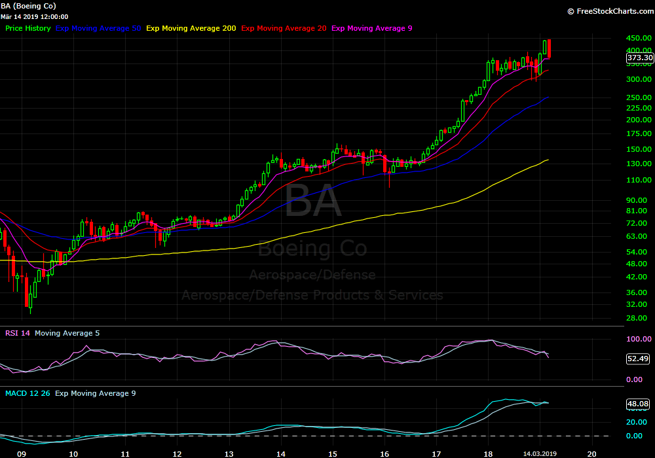Image resolution: width=655 pixels, height=458 pixels.
Task: Click the 32.00 price axis label
Action: click(637, 304)
